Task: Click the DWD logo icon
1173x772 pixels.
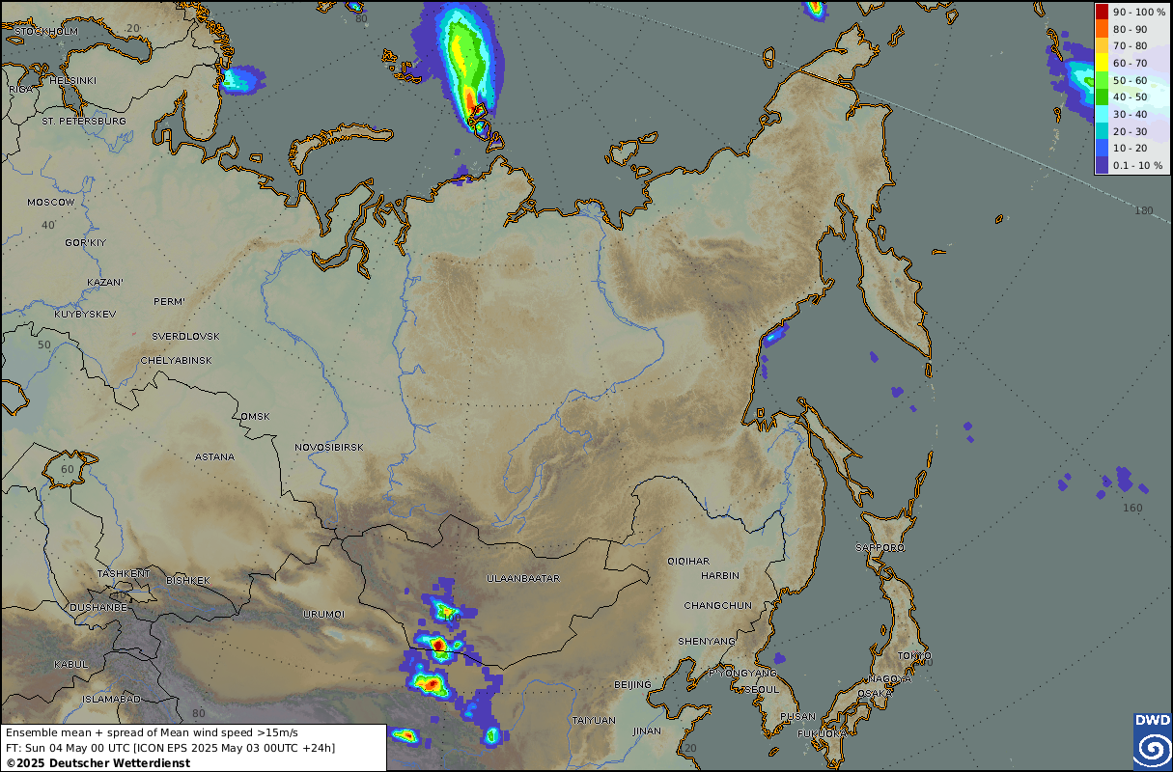Action: click(1152, 742)
